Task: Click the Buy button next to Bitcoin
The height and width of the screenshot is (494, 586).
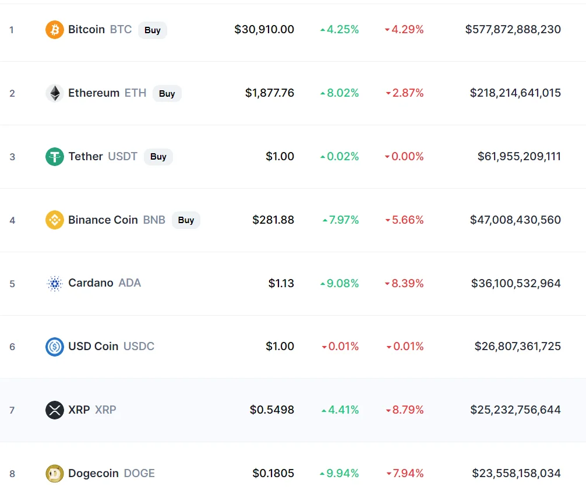Action: click(x=153, y=30)
